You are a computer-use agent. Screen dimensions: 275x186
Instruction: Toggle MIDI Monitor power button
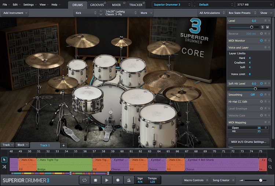(261, 41)
